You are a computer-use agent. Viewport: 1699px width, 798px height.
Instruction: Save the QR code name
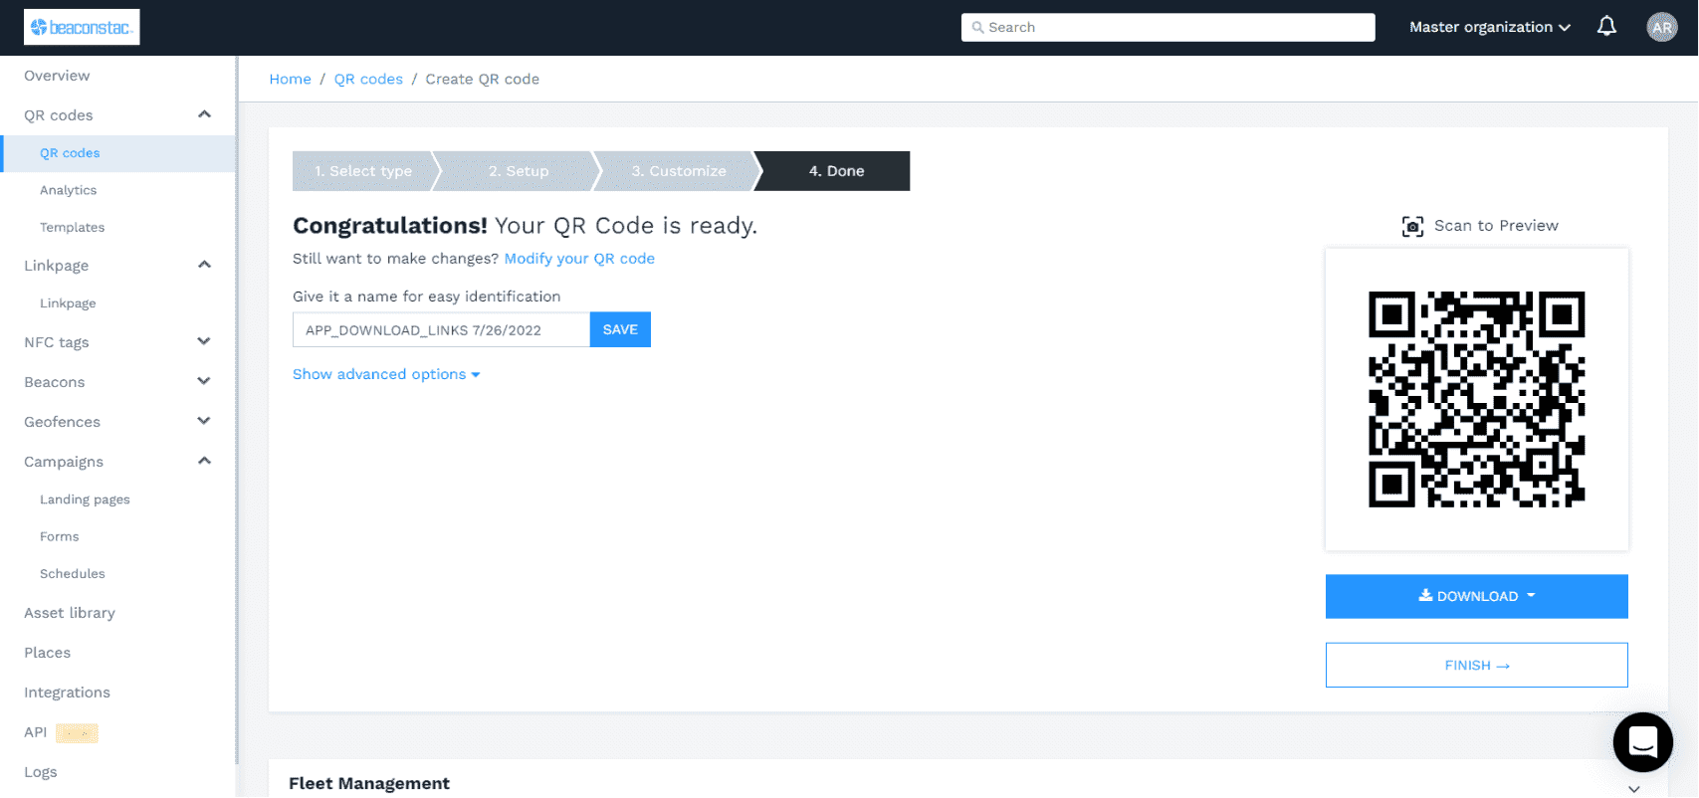click(x=620, y=329)
